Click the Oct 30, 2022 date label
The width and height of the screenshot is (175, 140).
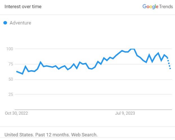click(17, 113)
